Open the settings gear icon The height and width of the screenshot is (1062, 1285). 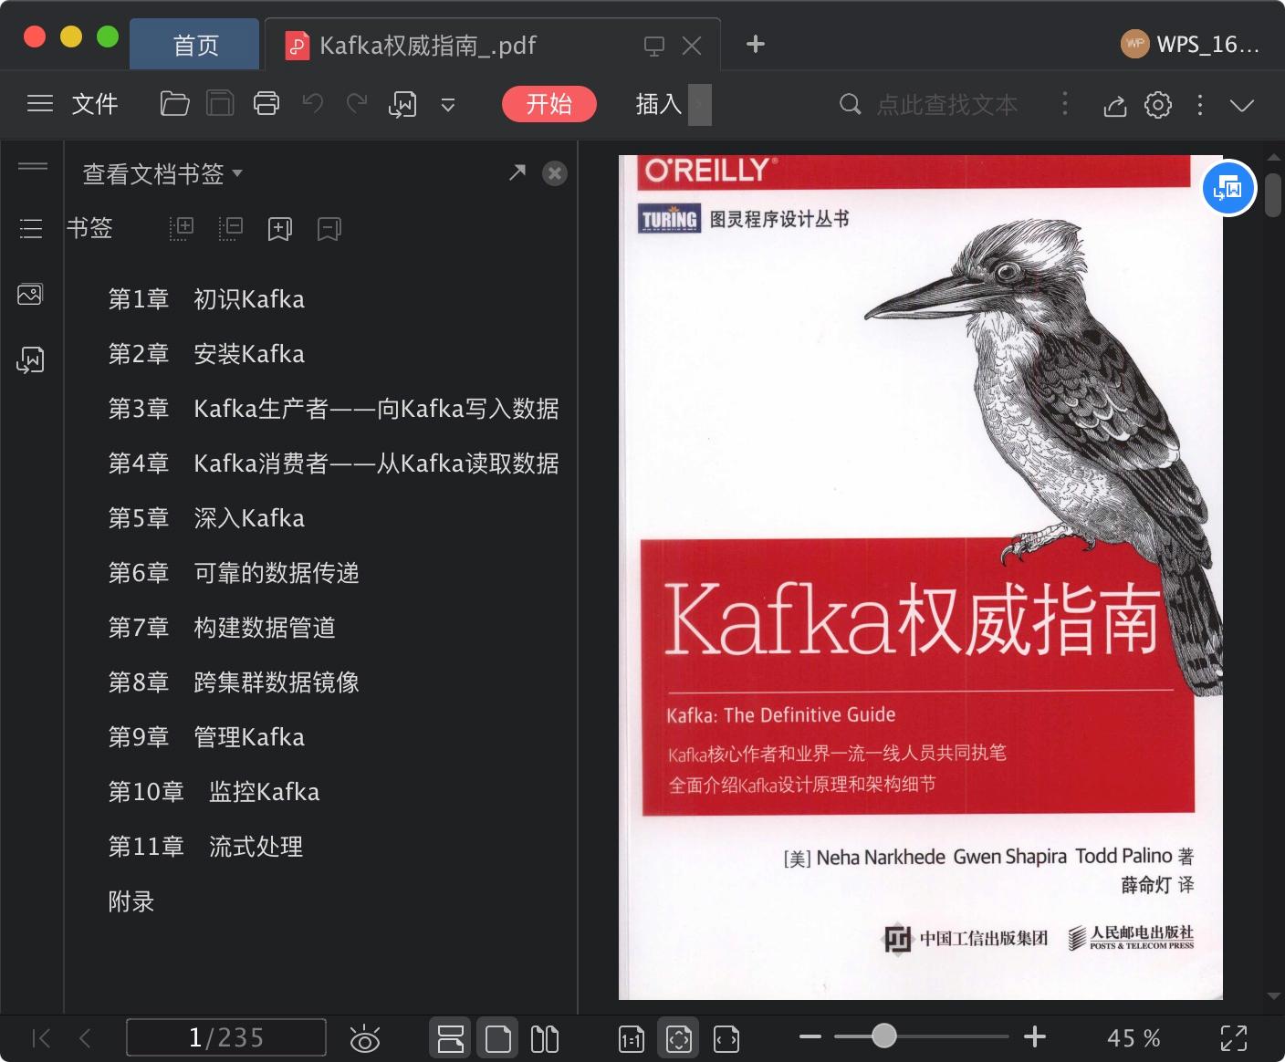pyautogui.click(x=1158, y=105)
